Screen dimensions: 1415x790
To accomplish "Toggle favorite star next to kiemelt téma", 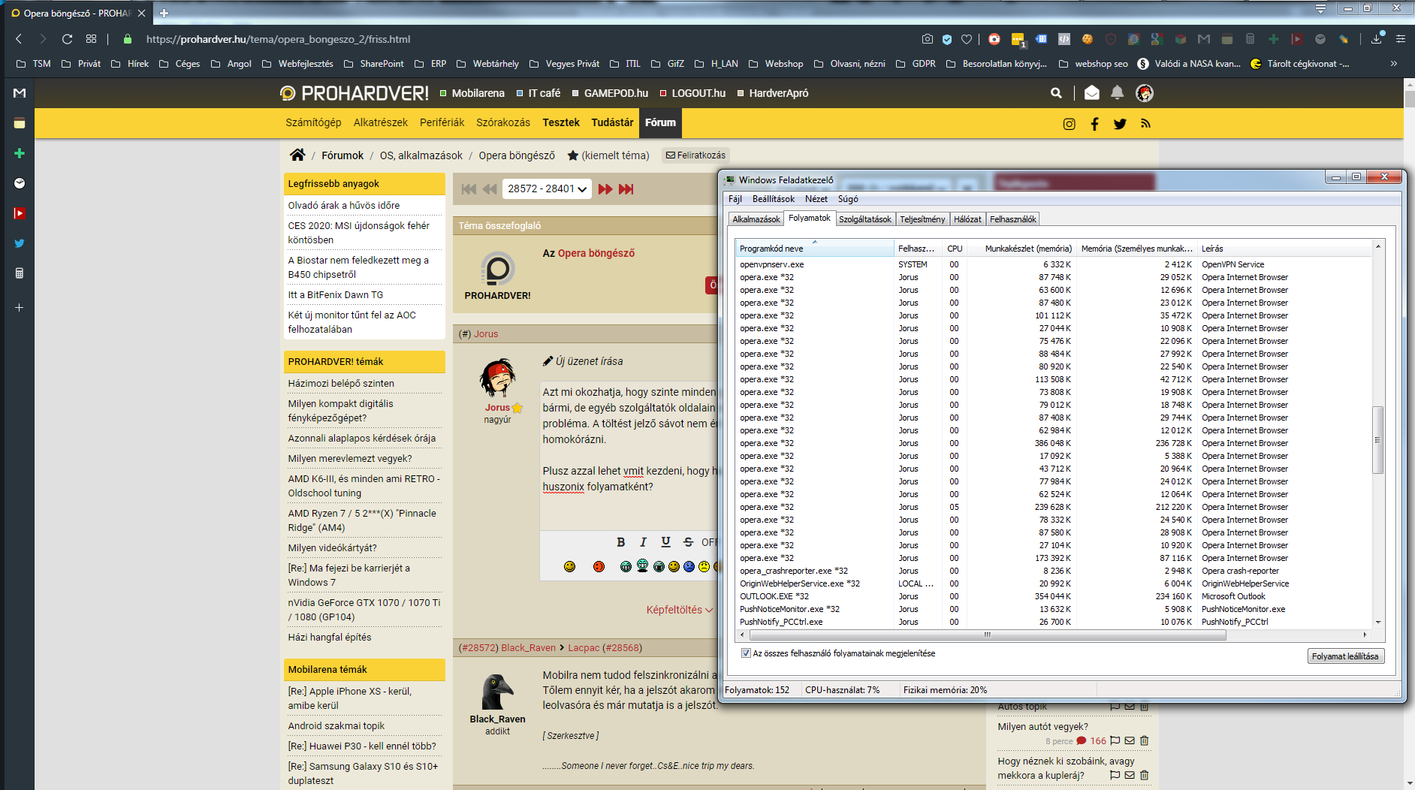I will [573, 155].
